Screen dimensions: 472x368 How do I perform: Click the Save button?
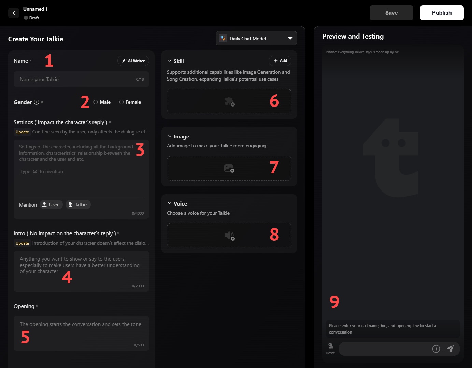click(x=391, y=13)
